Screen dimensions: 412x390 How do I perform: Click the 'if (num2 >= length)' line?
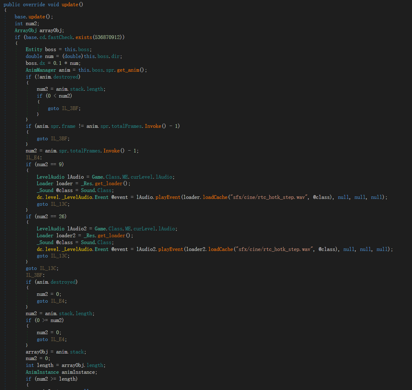[52, 379]
